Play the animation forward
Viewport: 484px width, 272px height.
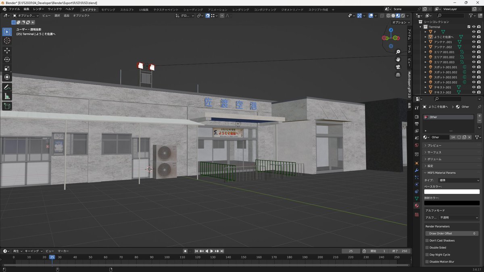(212, 251)
